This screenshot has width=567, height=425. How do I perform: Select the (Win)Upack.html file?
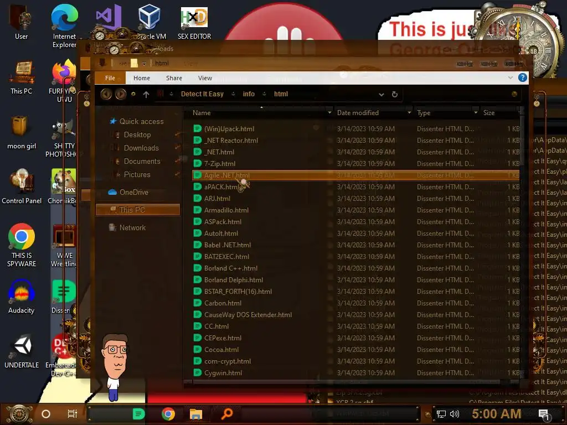pyautogui.click(x=356, y=129)
